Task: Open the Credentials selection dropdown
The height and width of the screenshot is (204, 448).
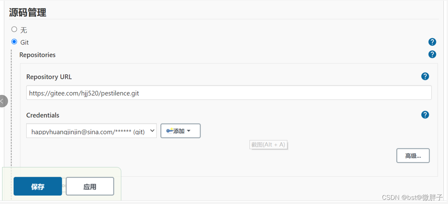Action: click(92, 131)
